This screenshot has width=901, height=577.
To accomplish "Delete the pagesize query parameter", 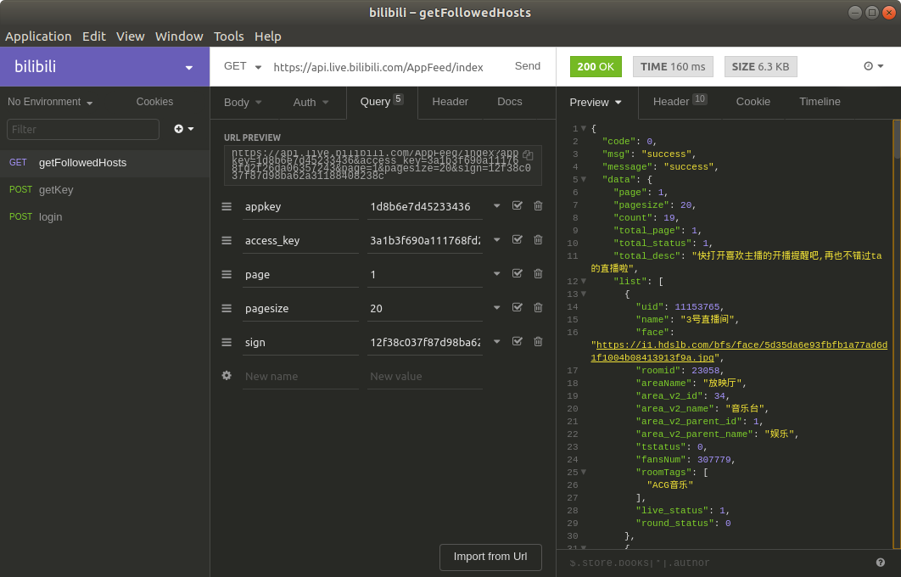I will (538, 308).
